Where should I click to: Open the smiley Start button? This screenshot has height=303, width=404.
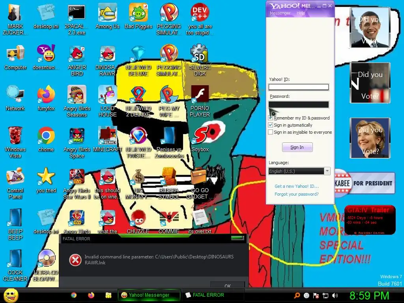click(x=11, y=296)
